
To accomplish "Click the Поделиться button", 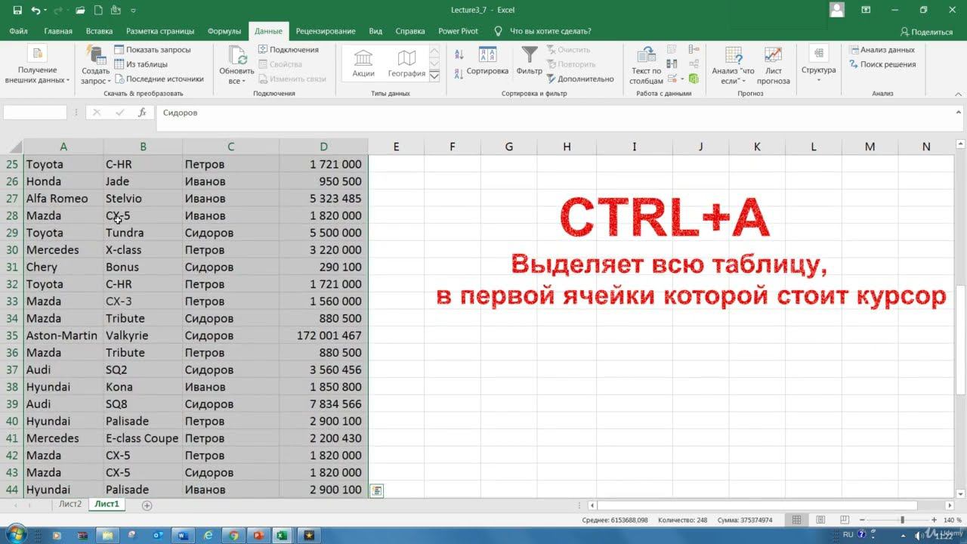I will tap(926, 32).
